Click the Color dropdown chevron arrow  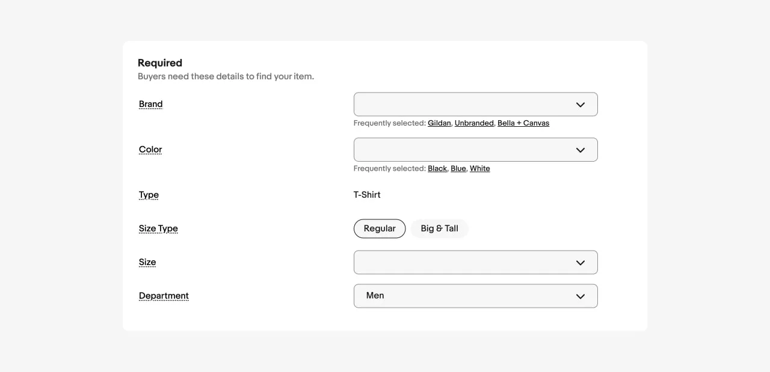[580, 150]
